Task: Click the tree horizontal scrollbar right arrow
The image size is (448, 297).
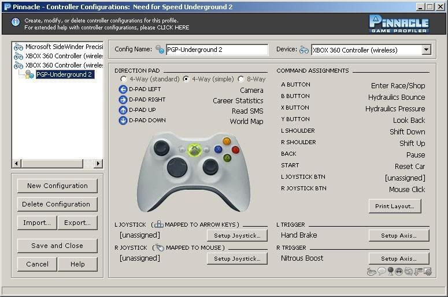Action: pos(98,163)
